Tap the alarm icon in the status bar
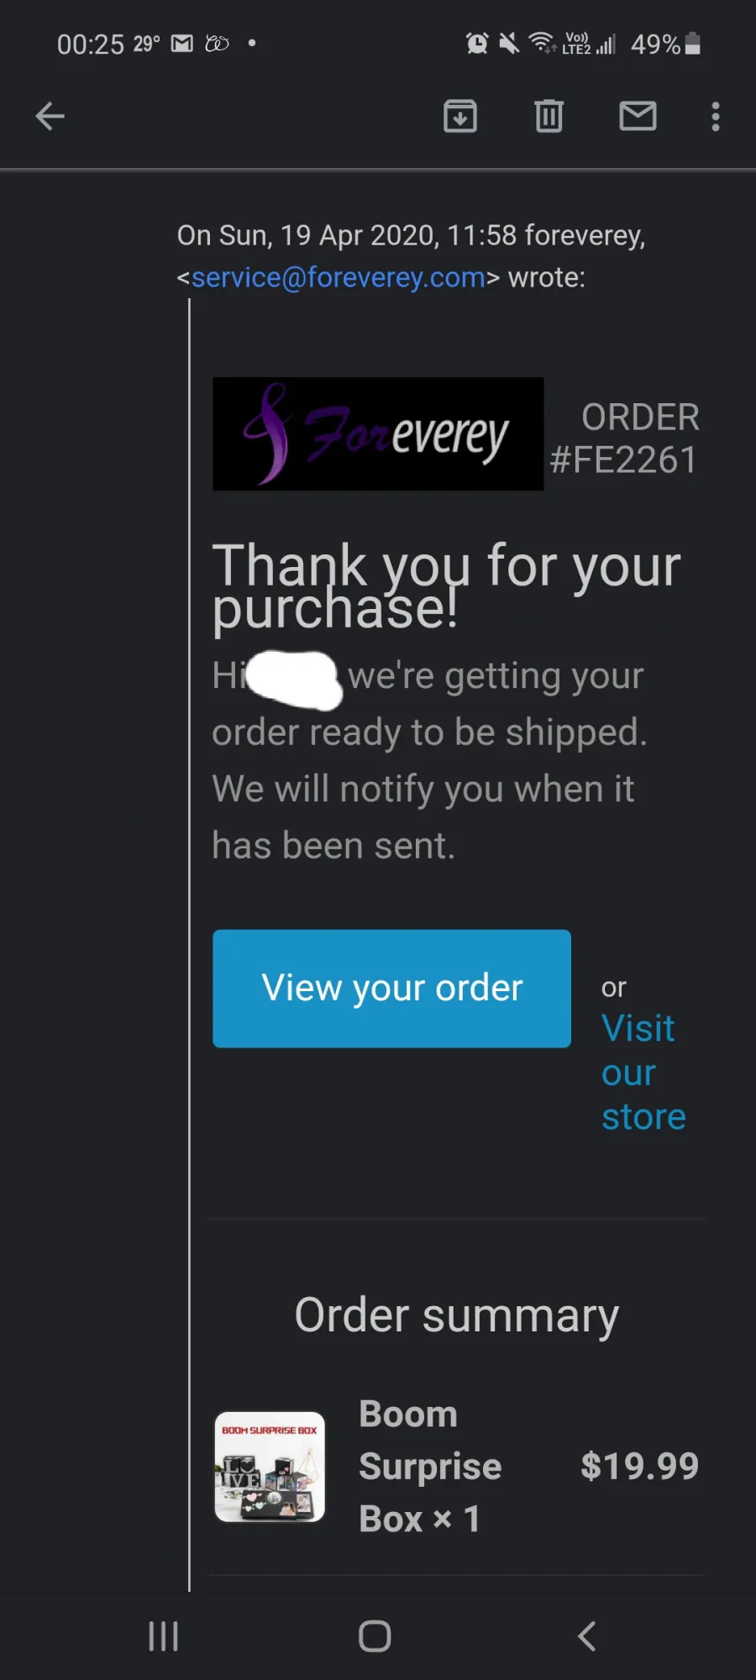This screenshot has height=1680, width=756. pyautogui.click(x=477, y=43)
